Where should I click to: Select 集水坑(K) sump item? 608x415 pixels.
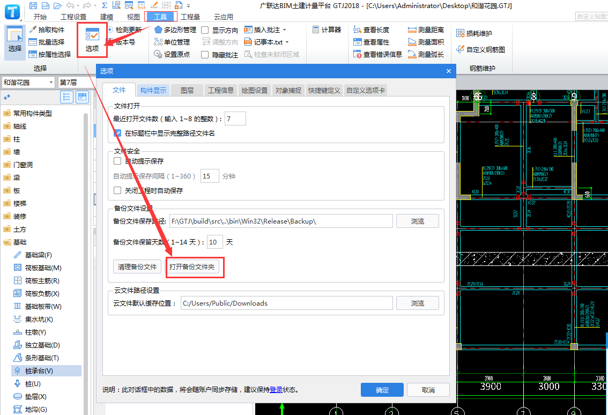click(33, 319)
